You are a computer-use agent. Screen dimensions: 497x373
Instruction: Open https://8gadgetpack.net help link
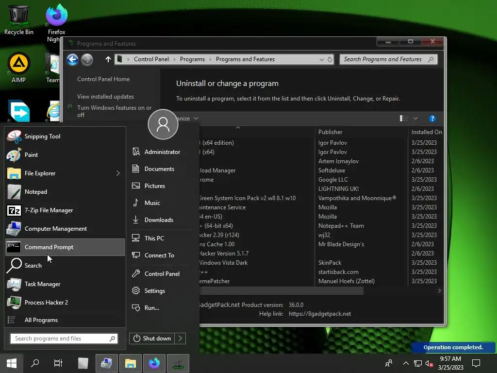pyautogui.click(x=320, y=314)
